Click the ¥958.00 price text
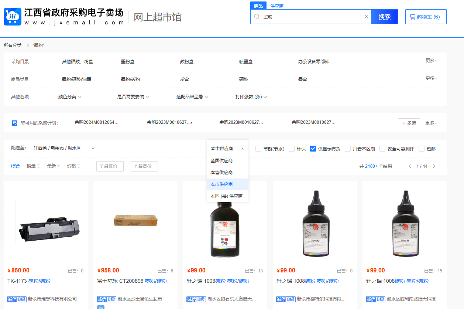Image resolution: width=464 pixels, height=309 pixels. [108, 271]
